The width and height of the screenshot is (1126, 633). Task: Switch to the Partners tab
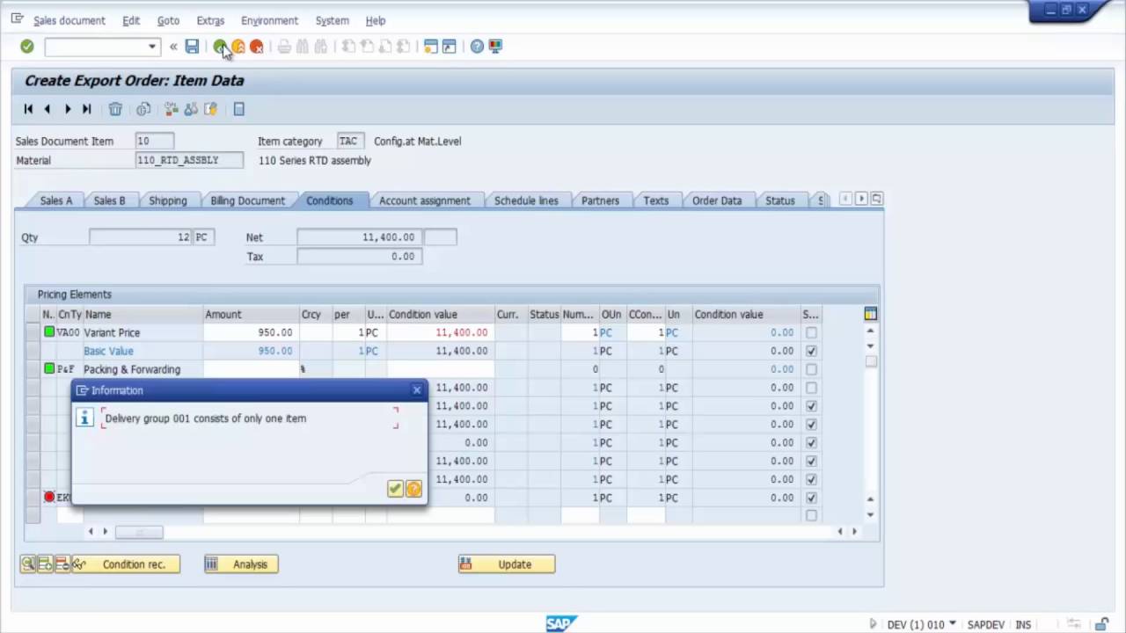click(600, 200)
